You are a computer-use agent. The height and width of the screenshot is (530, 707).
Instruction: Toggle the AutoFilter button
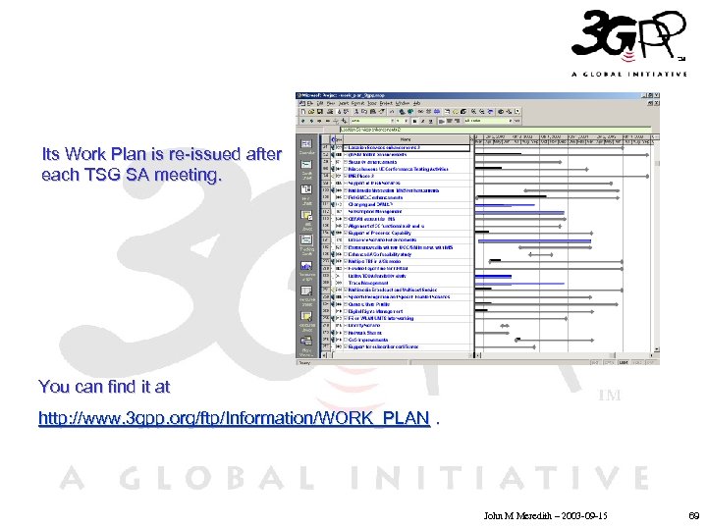point(517,121)
